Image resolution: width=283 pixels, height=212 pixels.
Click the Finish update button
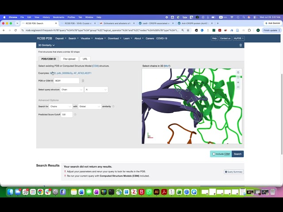click(272, 30)
